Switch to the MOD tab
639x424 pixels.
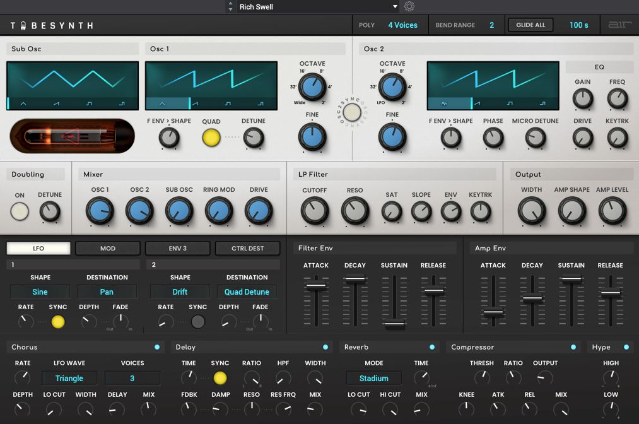[107, 248]
